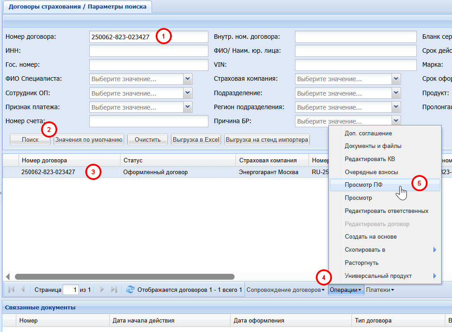Open 'ФИО Специалиста' dropdown list
The width and height of the screenshot is (452, 332).
tap(188, 79)
